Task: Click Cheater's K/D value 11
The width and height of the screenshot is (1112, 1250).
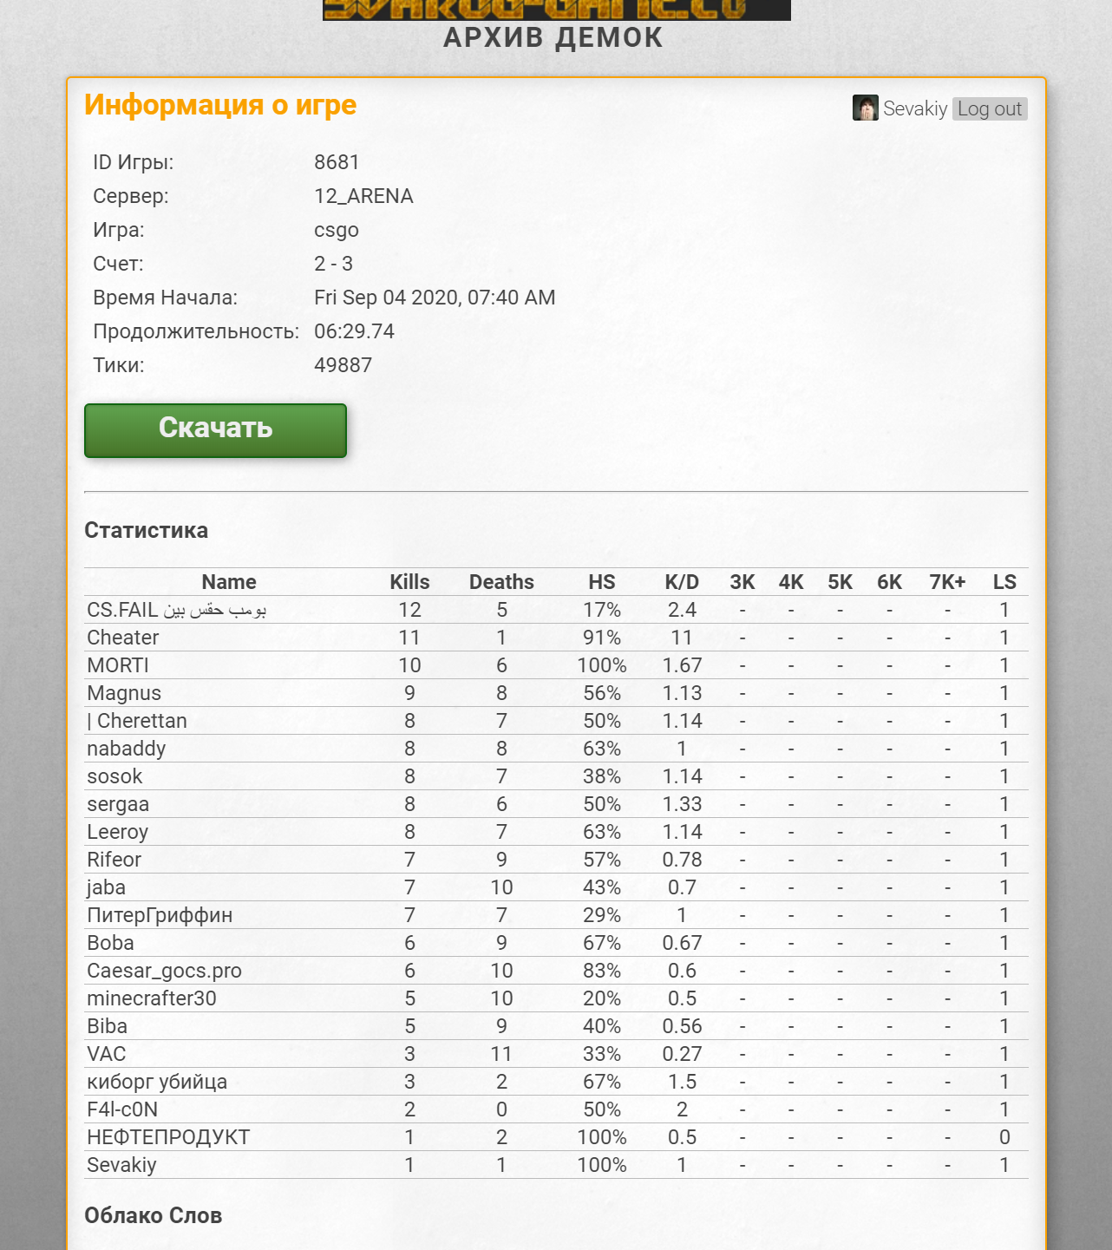Action: tap(682, 638)
